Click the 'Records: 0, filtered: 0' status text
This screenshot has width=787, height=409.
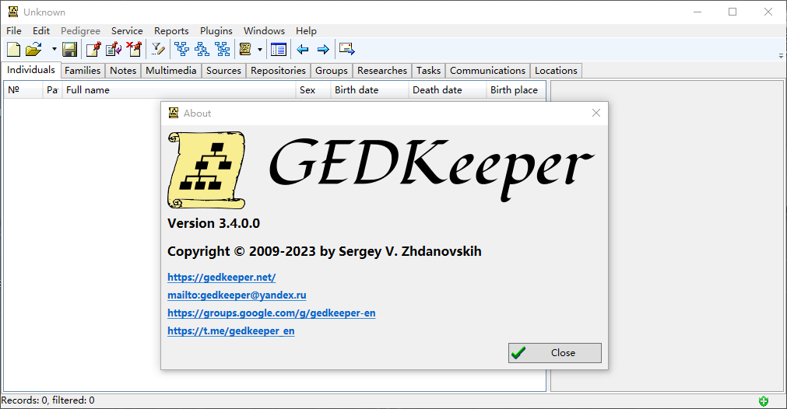pyautogui.click(x=47, y=400)
